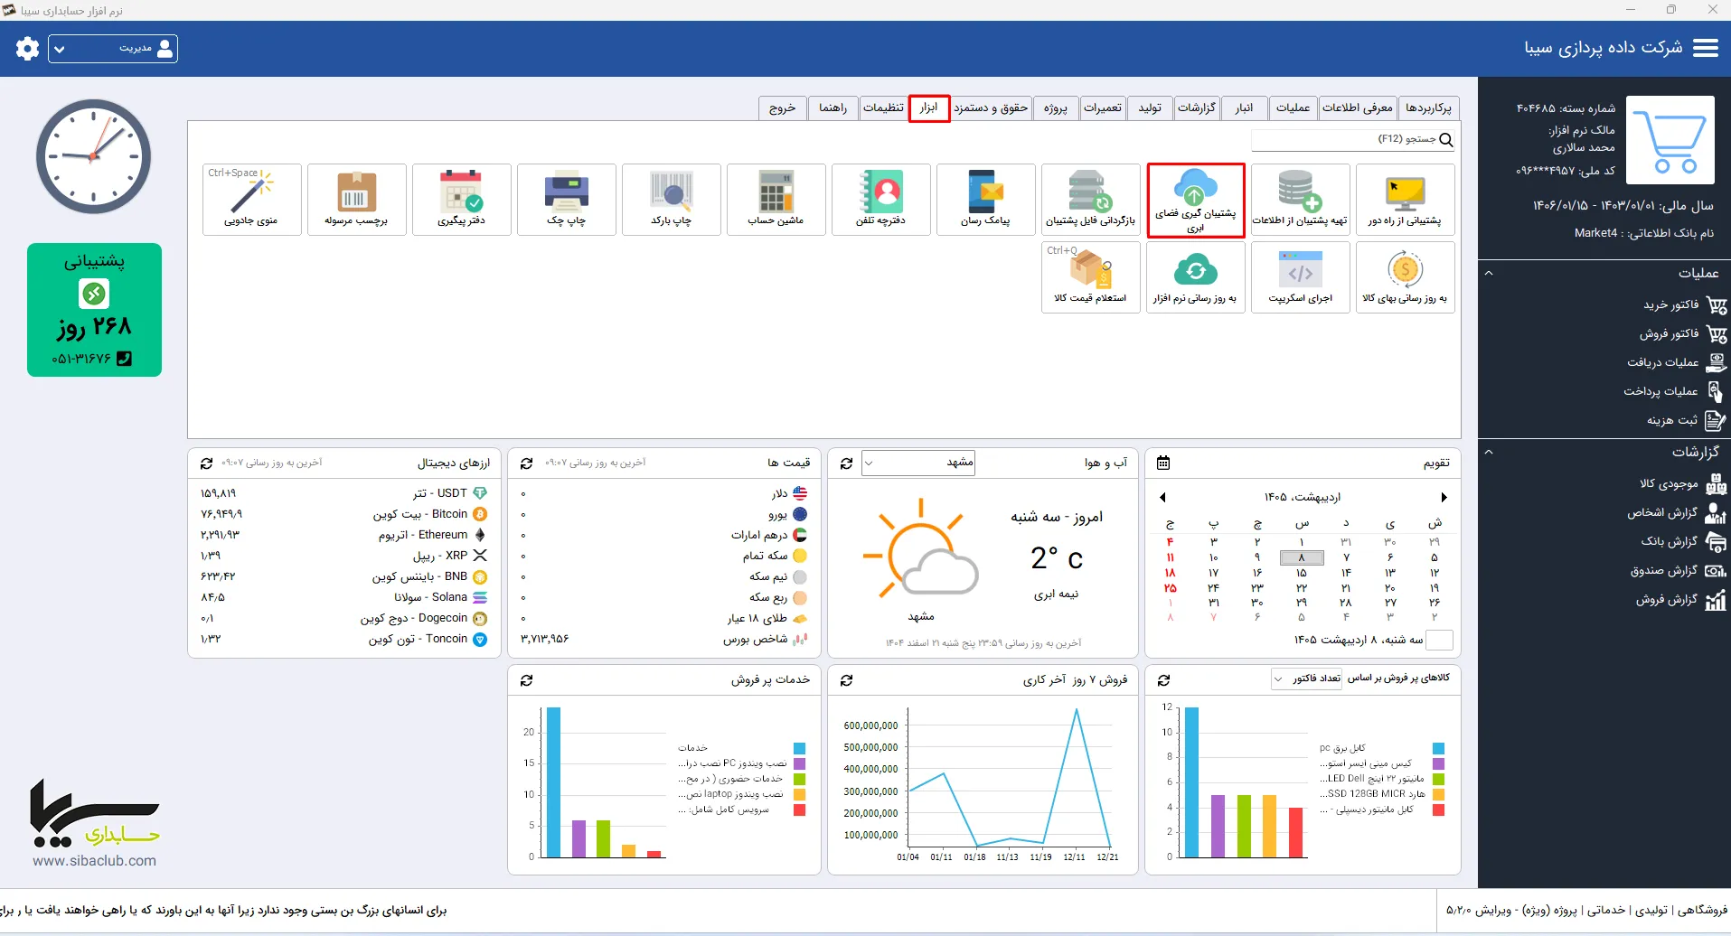This screenshot has width=1731, height=936.
Task: Run the software update (به روز رسانی نرم افزار) icon
Action: point(1195,277)
